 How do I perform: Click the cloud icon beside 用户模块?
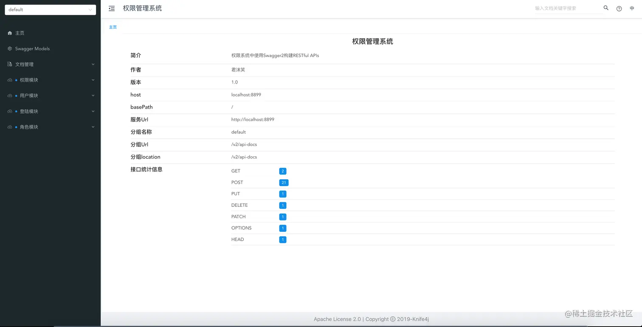10,96
